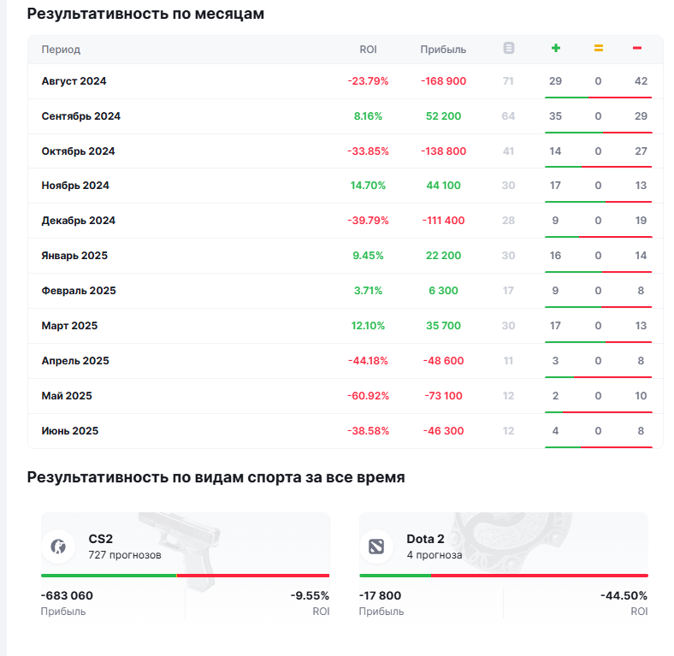Open the CS2 727 прогнозов card

pos(185,547)
